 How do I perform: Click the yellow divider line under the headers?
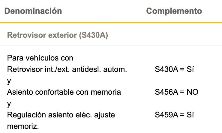[x=111, y=22]
